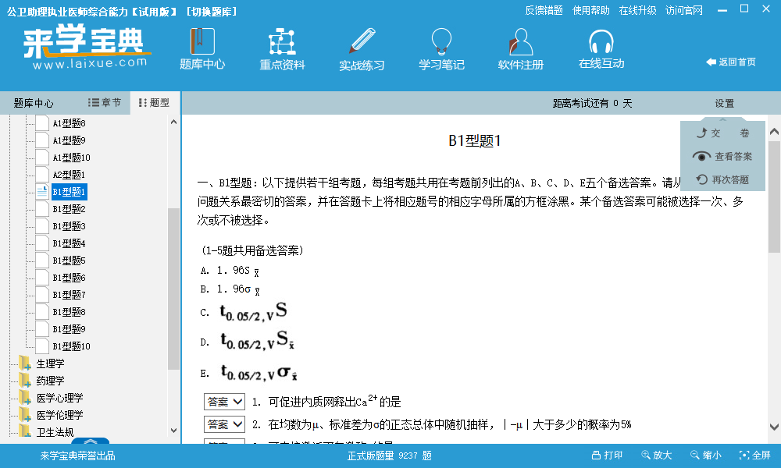Click 在线升级 link
Viewport: 781px width, 468px height.
pos(637,10)
